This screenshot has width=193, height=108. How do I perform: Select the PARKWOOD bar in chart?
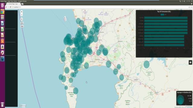click(x=166, y=33)
